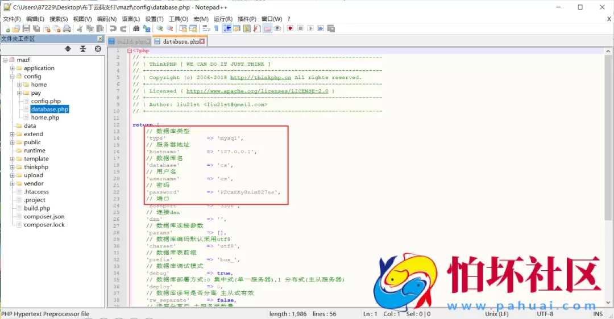Click the Open file toolbar icon

[x=16, y=28]
